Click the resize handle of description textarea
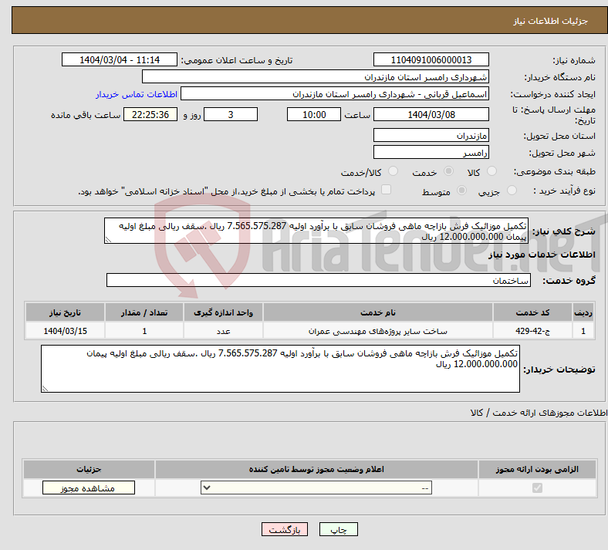The width and height of the screenshot is (608, 550). (x=108, y=240)
